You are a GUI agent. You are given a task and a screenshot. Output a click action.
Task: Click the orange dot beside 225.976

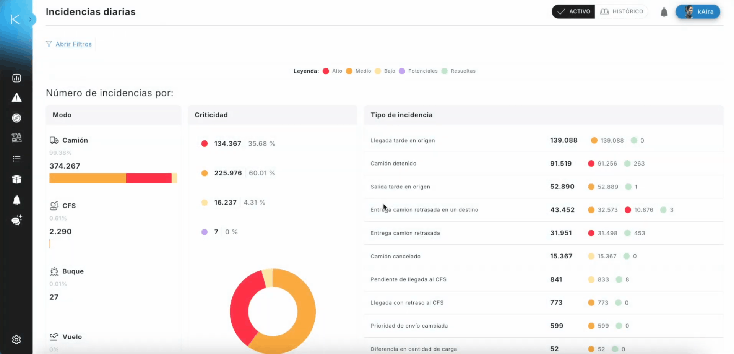click(205, 173)
